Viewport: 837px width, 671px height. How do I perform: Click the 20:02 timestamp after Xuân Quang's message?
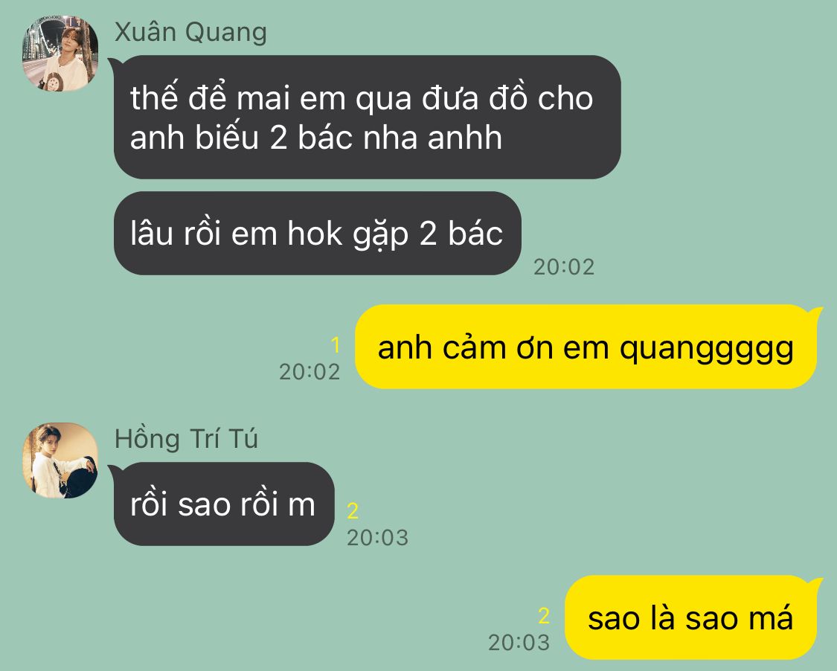pyautogui.click(x=564, y=267)
